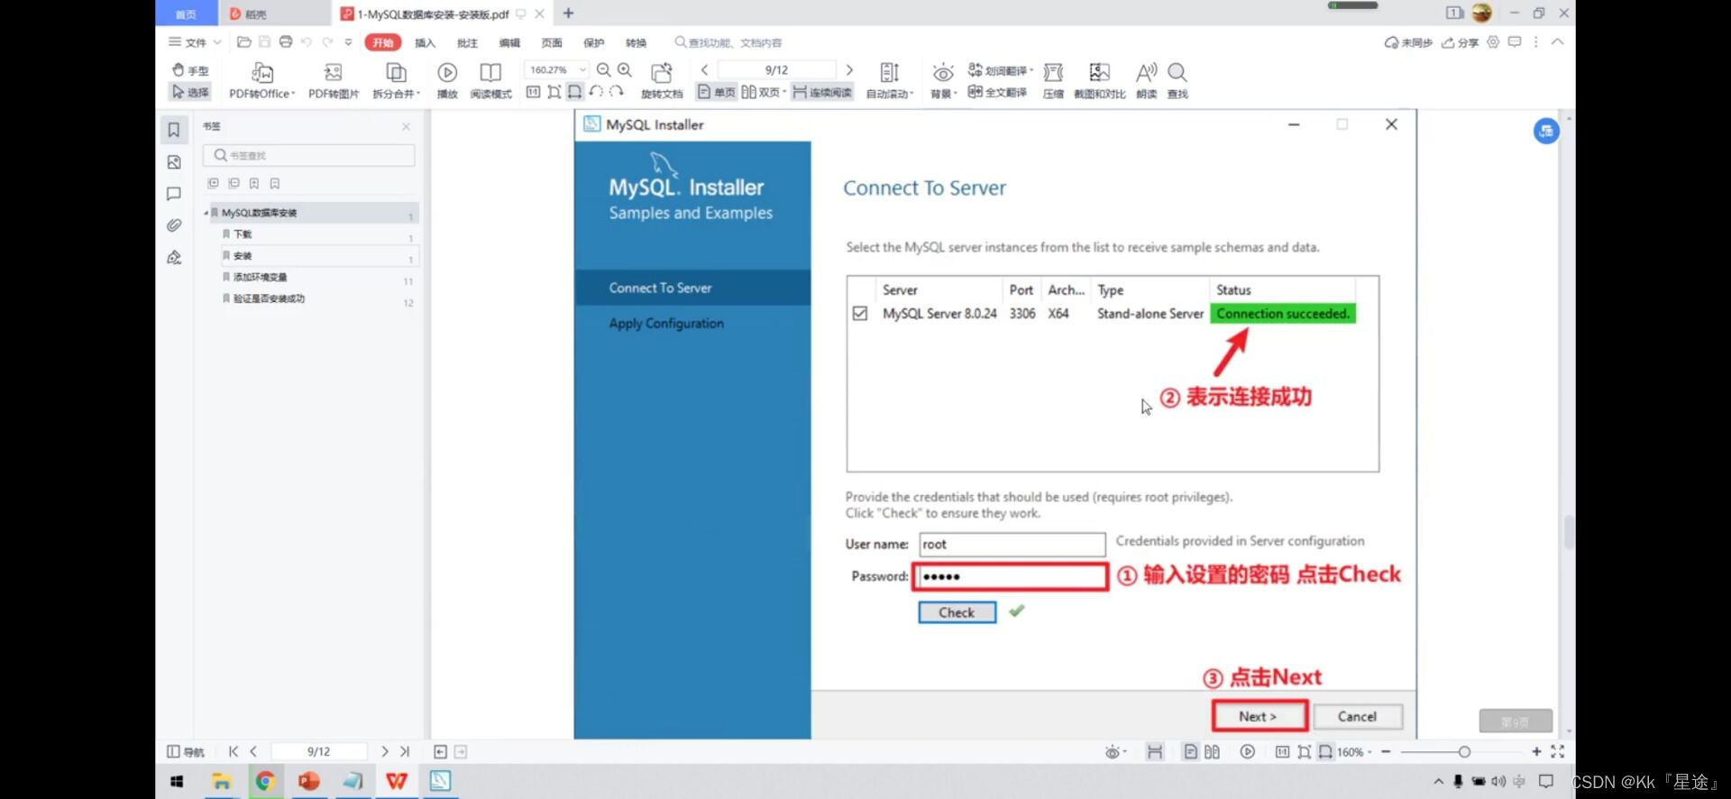Toggle 连续阅读 continuous reading
The width and height of the screenshot is (1731, 799).
point(822,92)
